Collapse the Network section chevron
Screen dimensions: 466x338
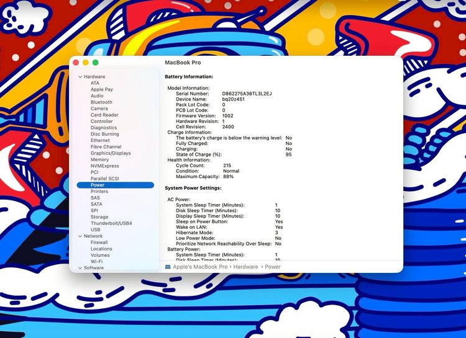click(x=80, y=236)
